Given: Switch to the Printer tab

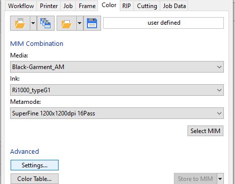Looking at the screenshot, I should click(49, 6).
